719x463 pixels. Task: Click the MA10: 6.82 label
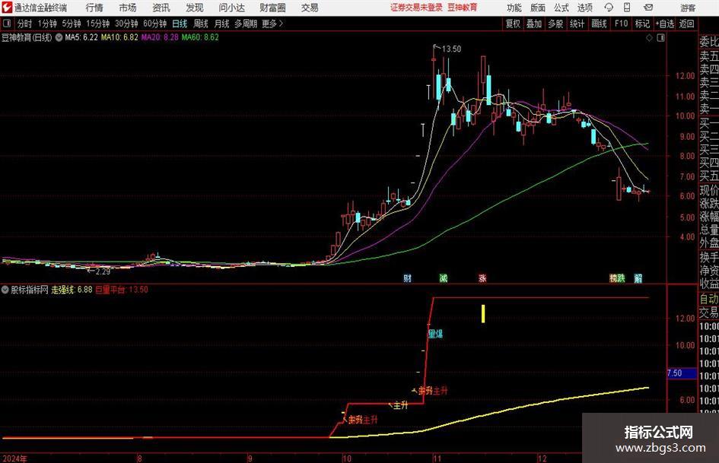click(x=119, y=37)
